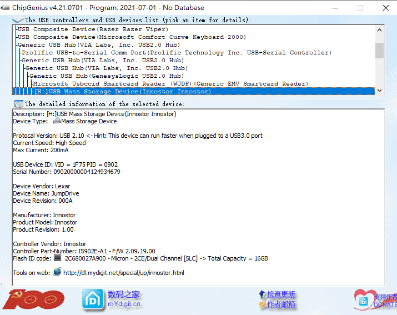Select the [H:] USB Mass Storage Device row
Image resolution: width=397 pixels, height=315 pixels.
point(193,91)
